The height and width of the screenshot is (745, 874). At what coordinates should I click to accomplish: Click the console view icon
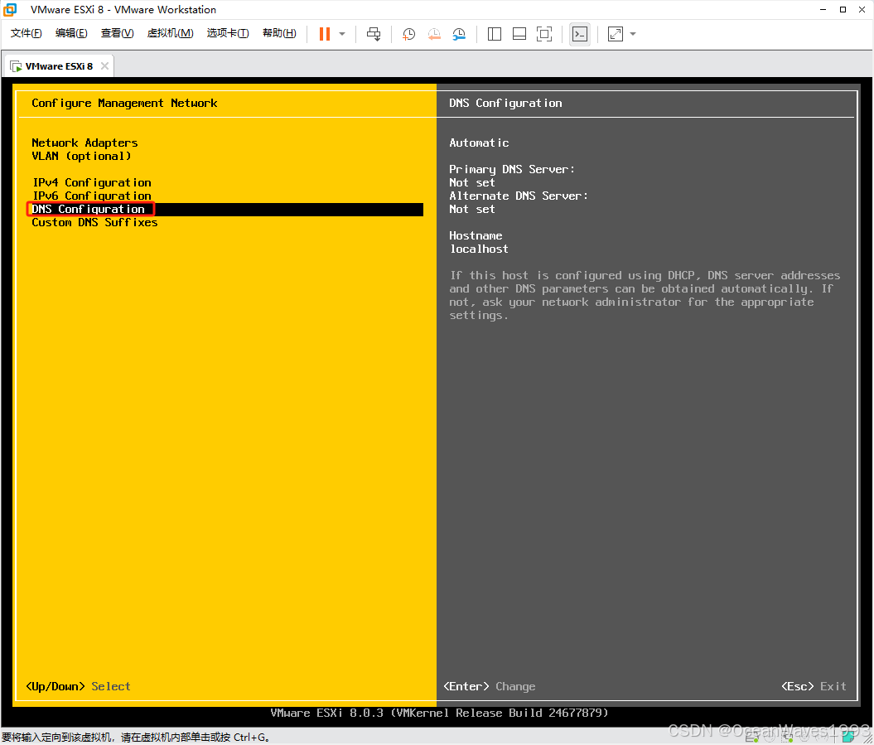point(580,34)
